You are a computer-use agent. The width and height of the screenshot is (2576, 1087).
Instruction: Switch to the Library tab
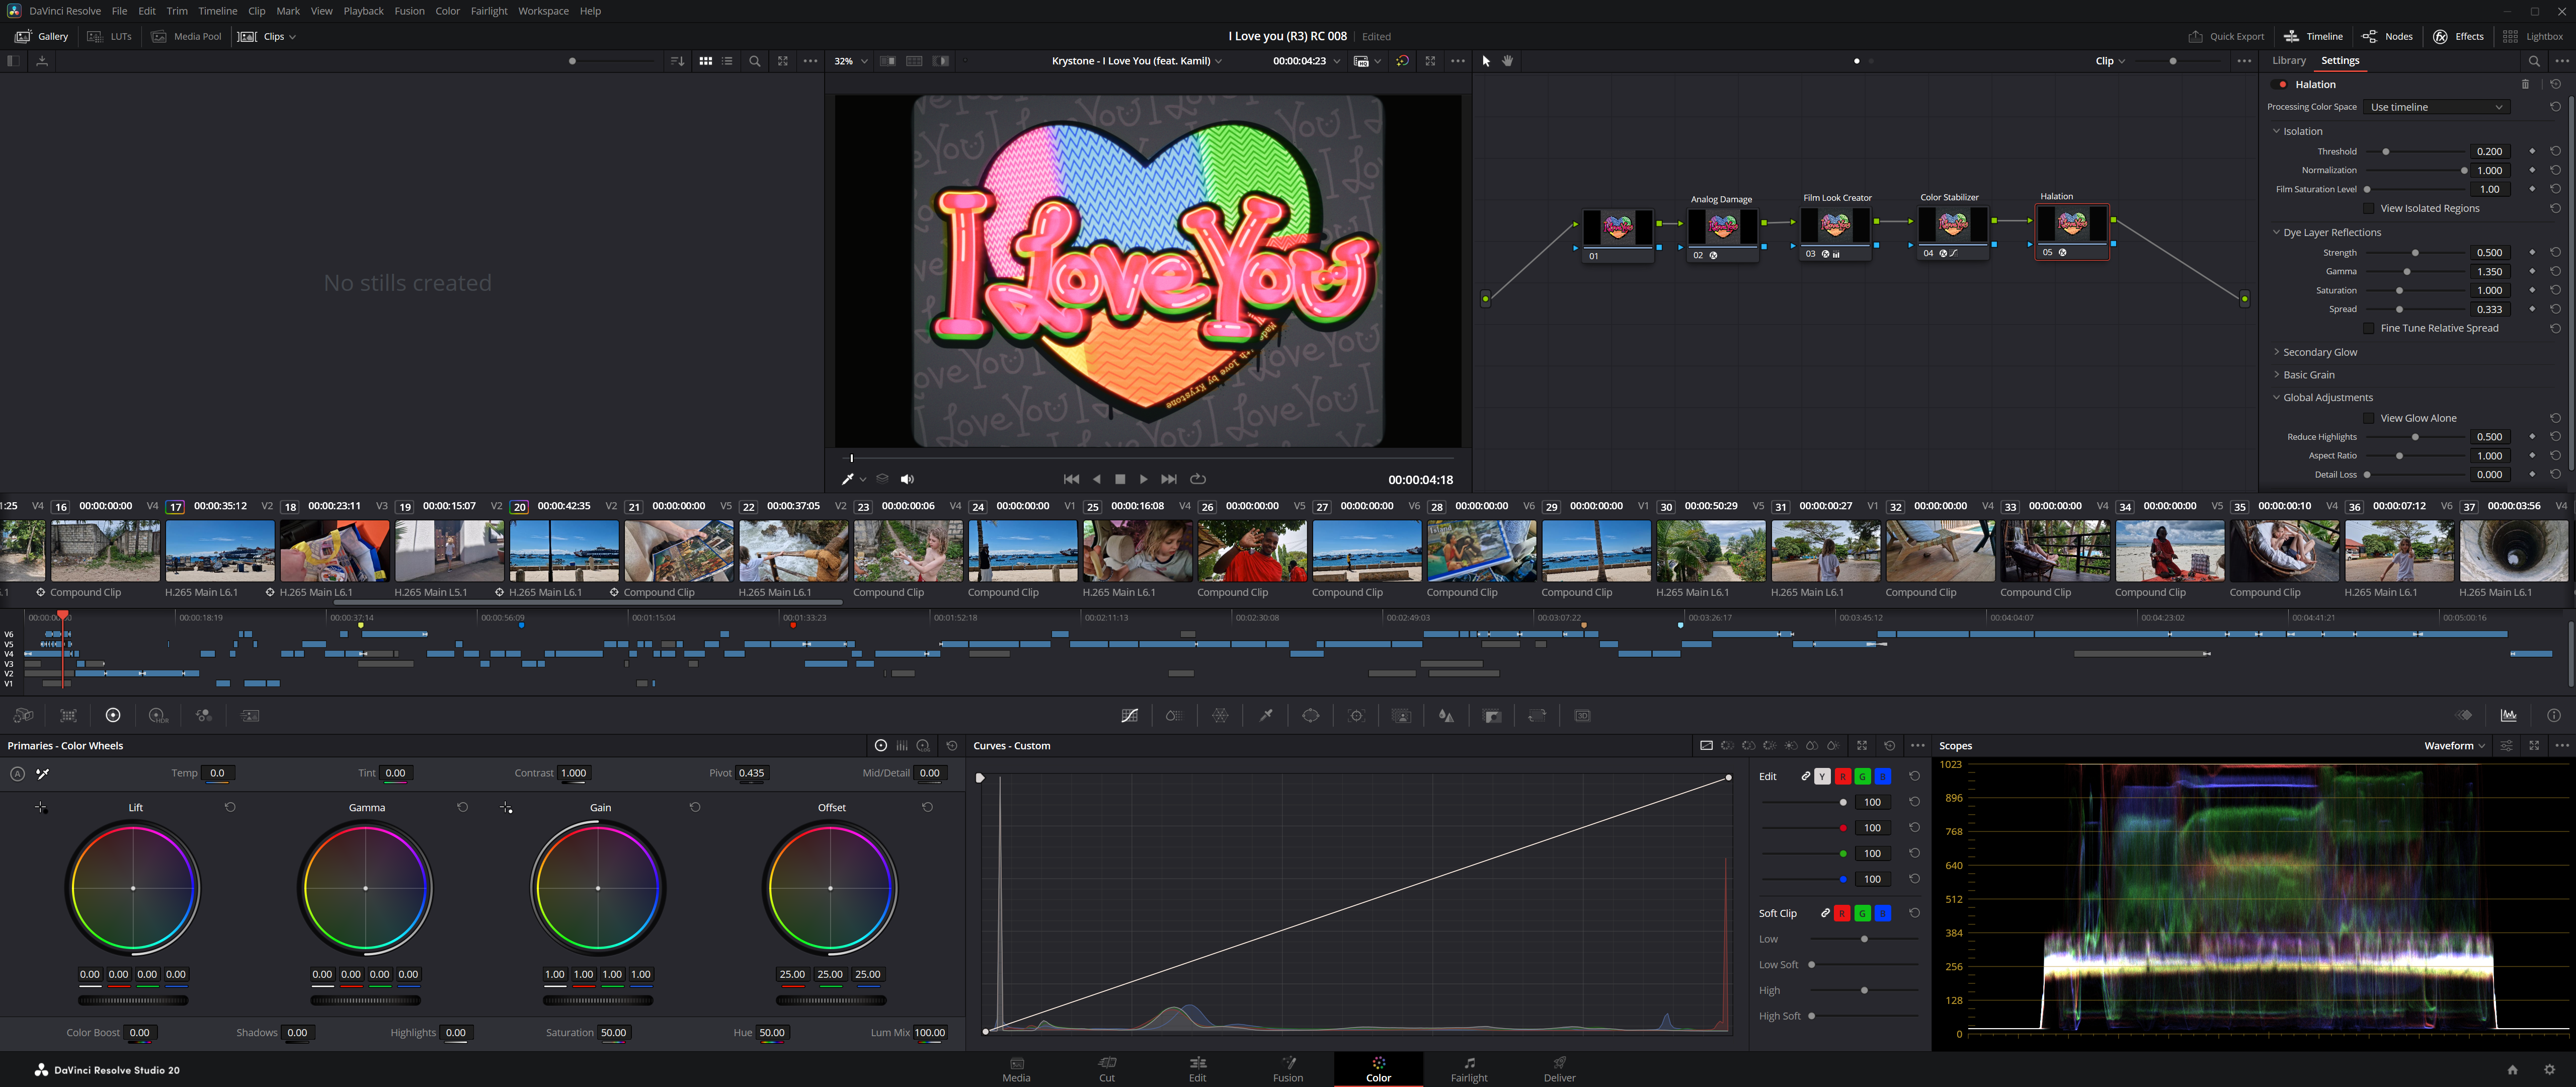click(x=2288, y=61)
